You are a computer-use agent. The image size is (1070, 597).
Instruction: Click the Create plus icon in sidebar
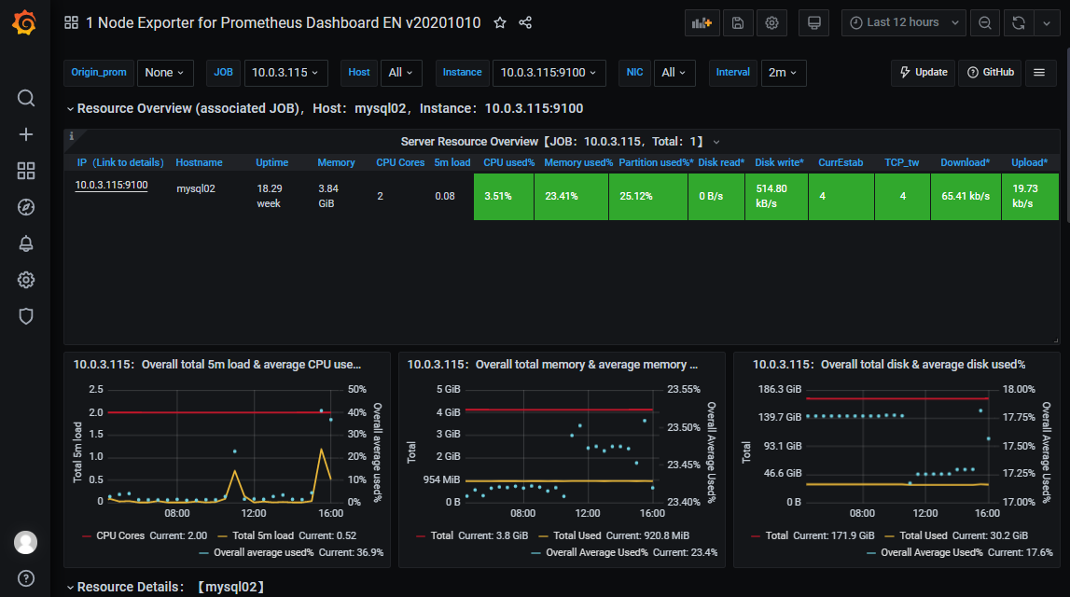(26, 134)
